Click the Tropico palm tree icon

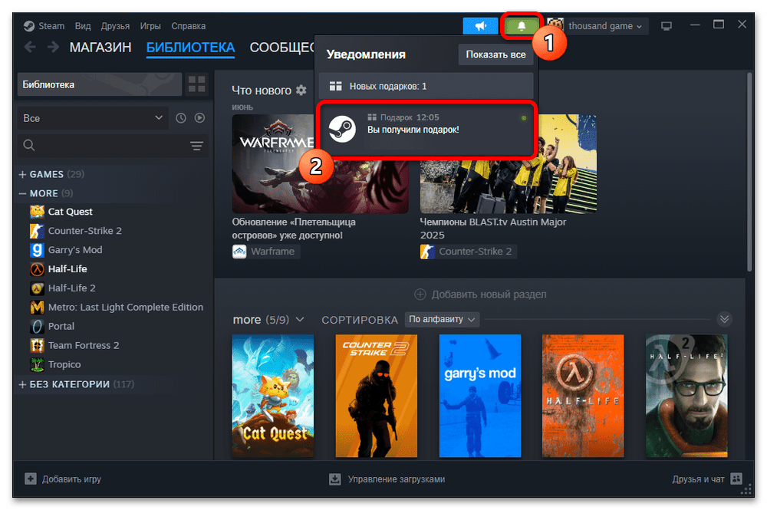(x=37, y=364)
